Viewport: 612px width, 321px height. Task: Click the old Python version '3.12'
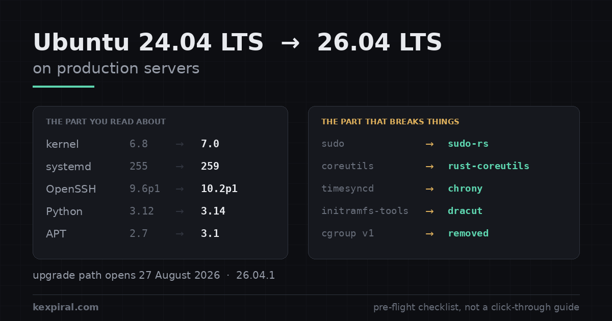(142, 211)
